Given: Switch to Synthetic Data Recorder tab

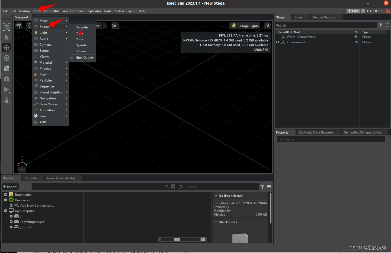Looking at the screenshot, I should point(316,132).
